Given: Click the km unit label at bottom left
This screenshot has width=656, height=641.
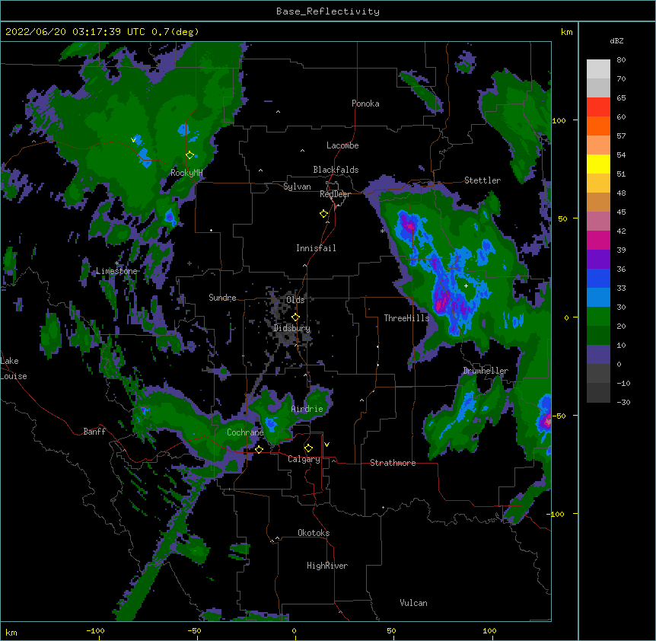Looking at the screenshot, I should (x=11, y=633).
